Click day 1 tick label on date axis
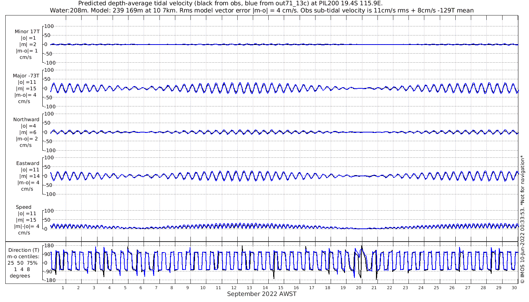The height and width of the screenshot is (302, 529). [x=63, y=287]
